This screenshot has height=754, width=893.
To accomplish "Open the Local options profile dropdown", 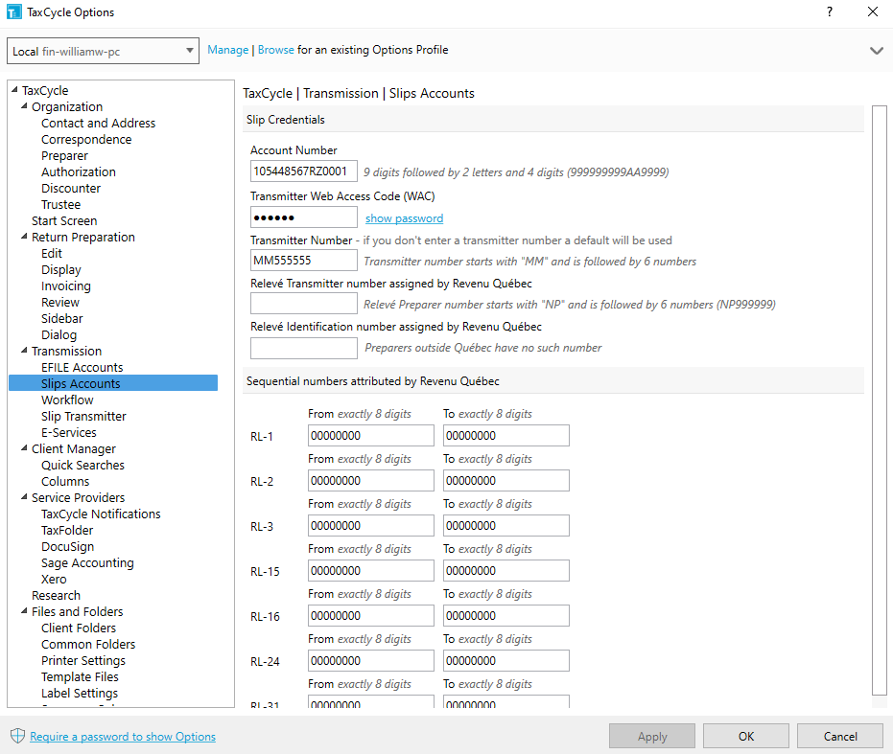I will coord(103,51).
